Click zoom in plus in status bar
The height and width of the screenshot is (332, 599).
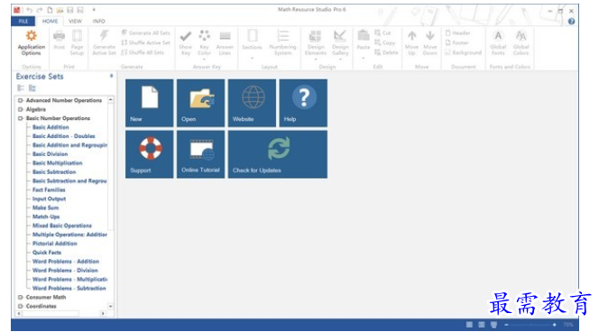pyautogui.click(x=554, y=325)
